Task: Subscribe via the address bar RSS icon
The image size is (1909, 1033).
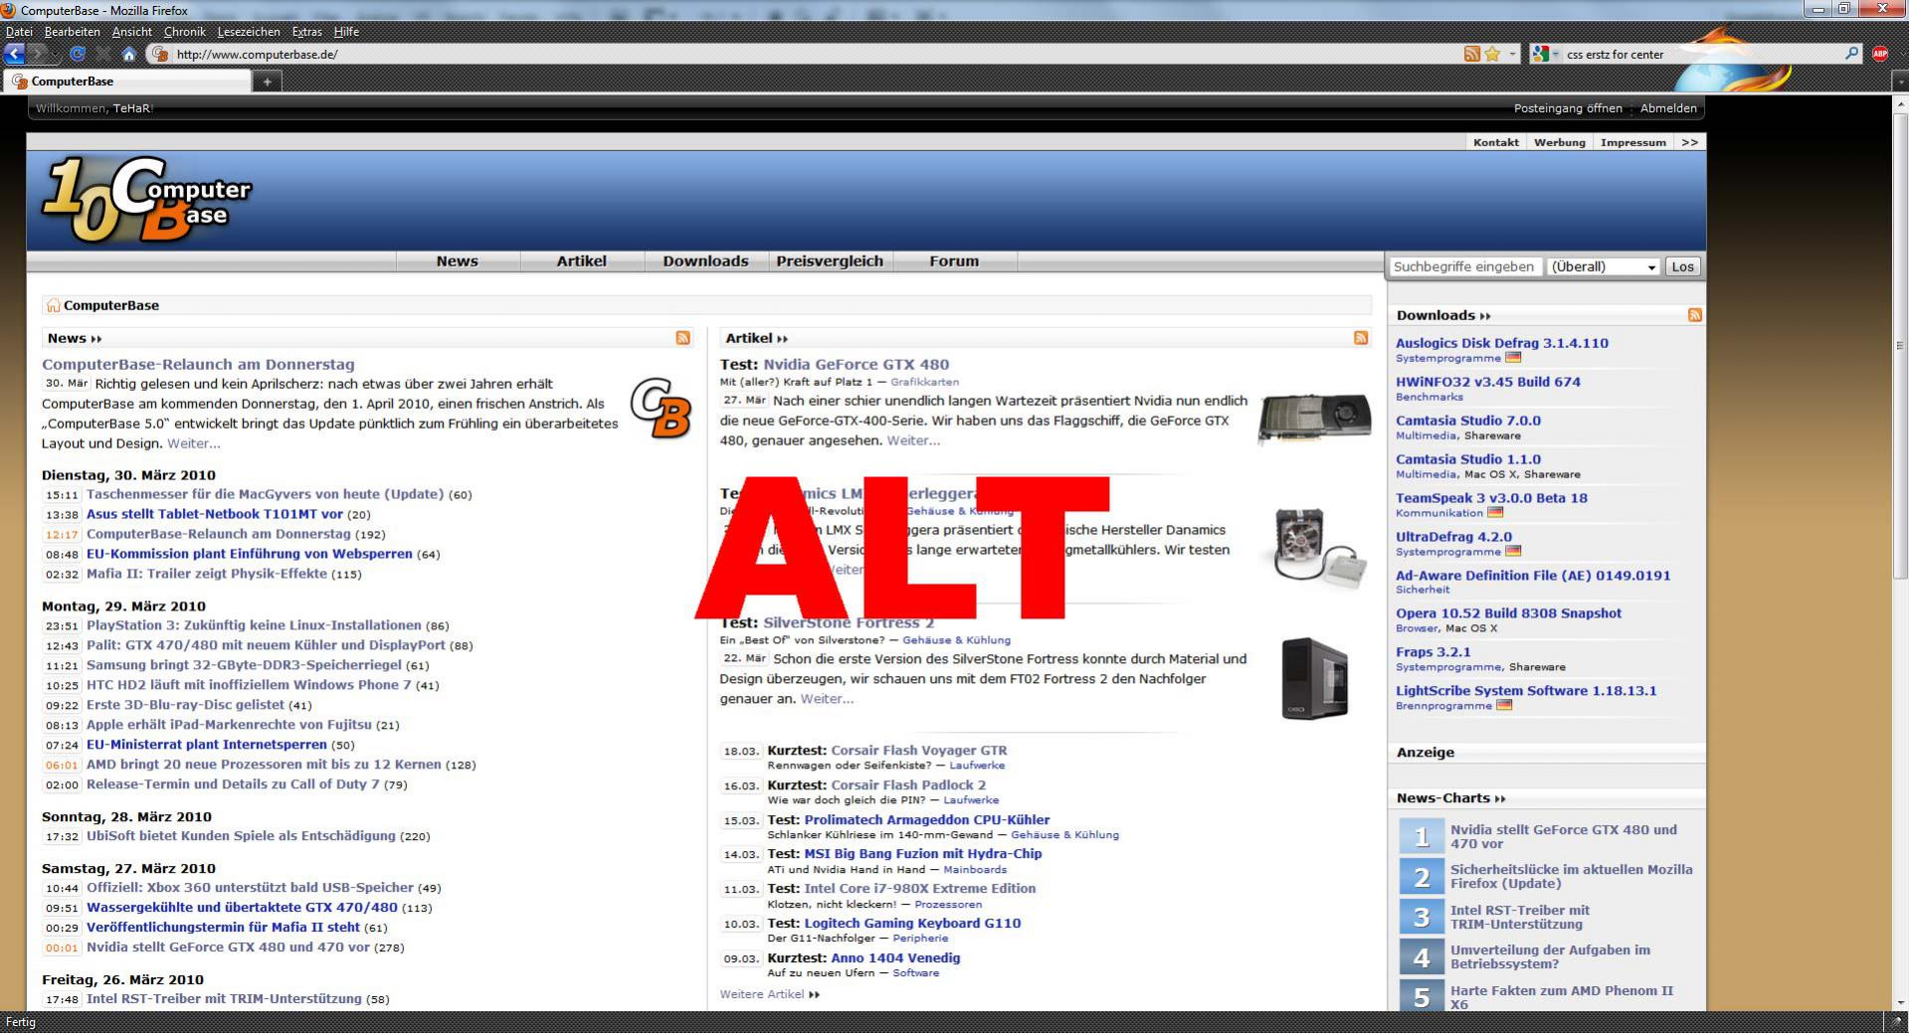Action: [x=1472, y=54]
